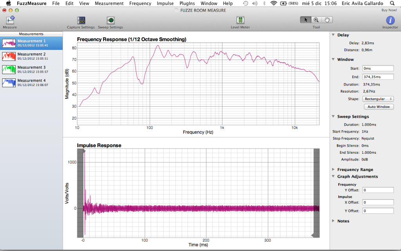Collapse the Delay section

(x=333, y=35)
